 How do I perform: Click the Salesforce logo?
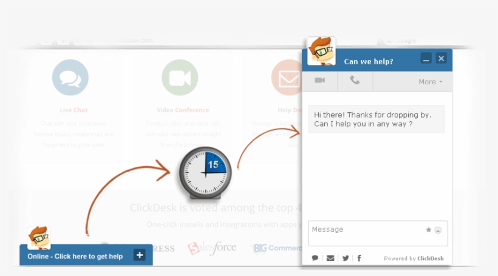click(212, 247)
